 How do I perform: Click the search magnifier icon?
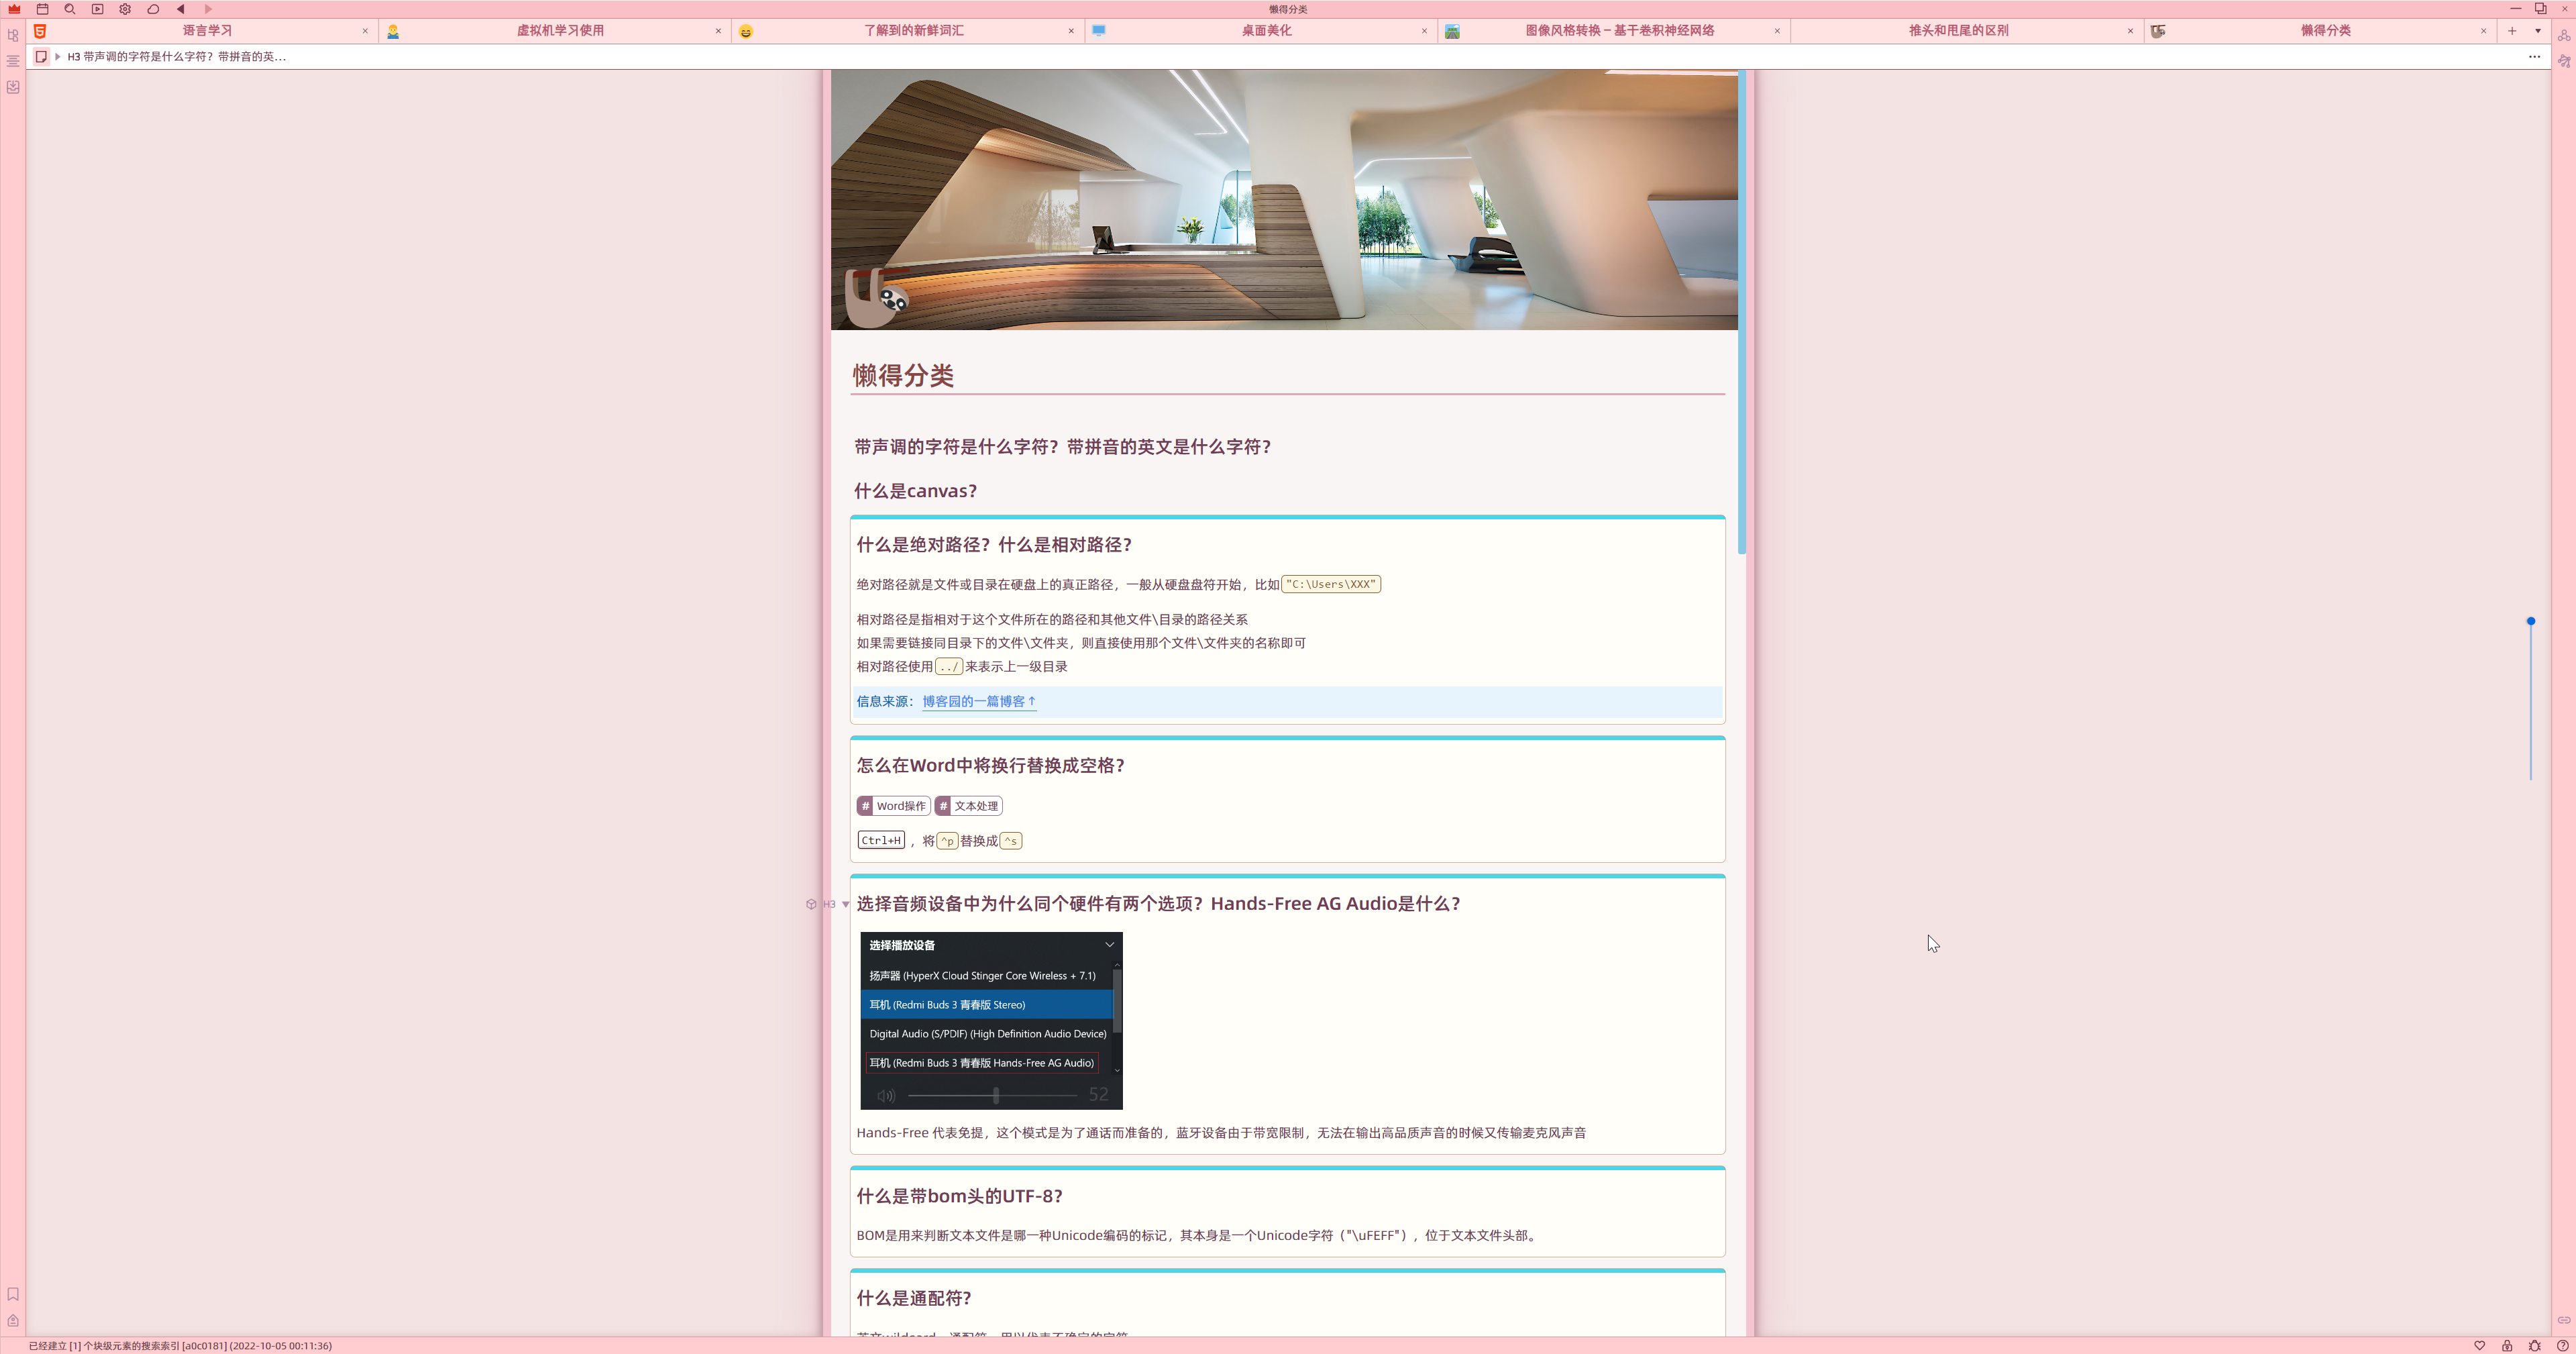tap(70, 9)
